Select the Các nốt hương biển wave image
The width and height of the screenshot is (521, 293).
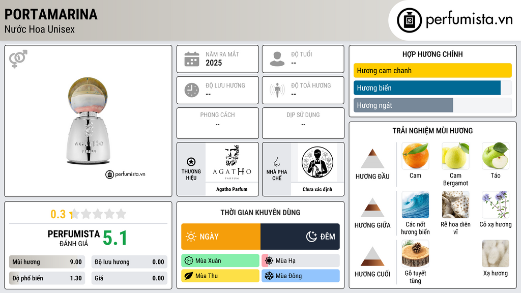[x=415, y=204]
